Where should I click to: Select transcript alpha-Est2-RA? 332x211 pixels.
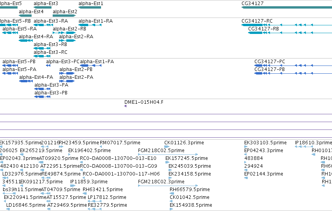pos(67,41)
